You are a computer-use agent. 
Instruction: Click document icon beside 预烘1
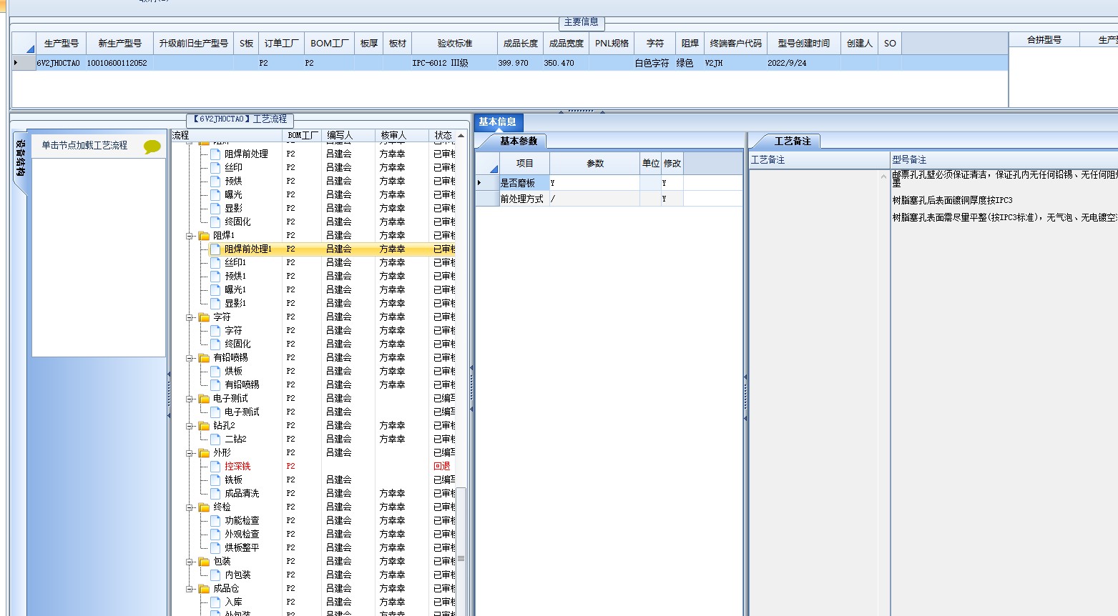215,276
